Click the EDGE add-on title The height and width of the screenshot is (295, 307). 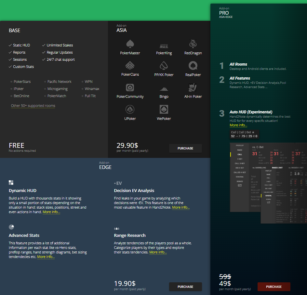coord(105,167)
